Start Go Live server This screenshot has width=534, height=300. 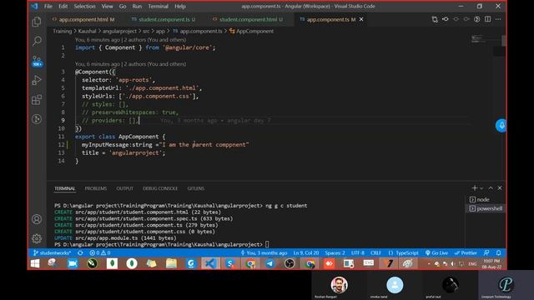436,252
